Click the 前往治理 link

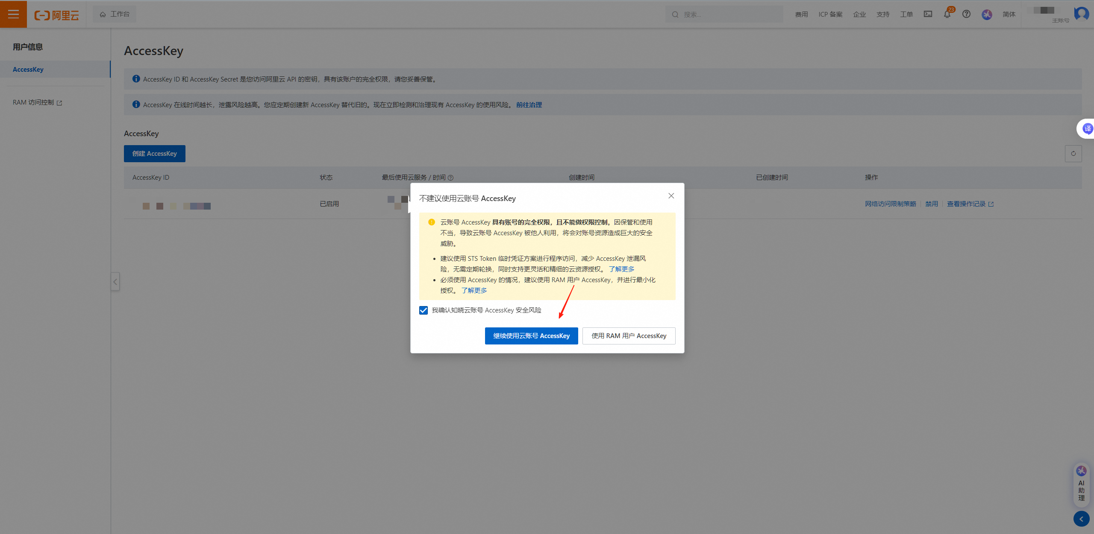click(529, 105)
